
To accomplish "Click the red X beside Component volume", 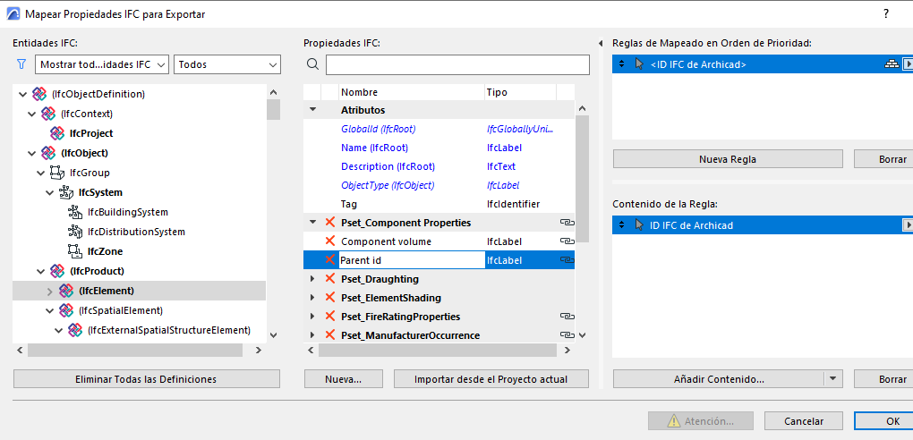I will tap(330, 241).
